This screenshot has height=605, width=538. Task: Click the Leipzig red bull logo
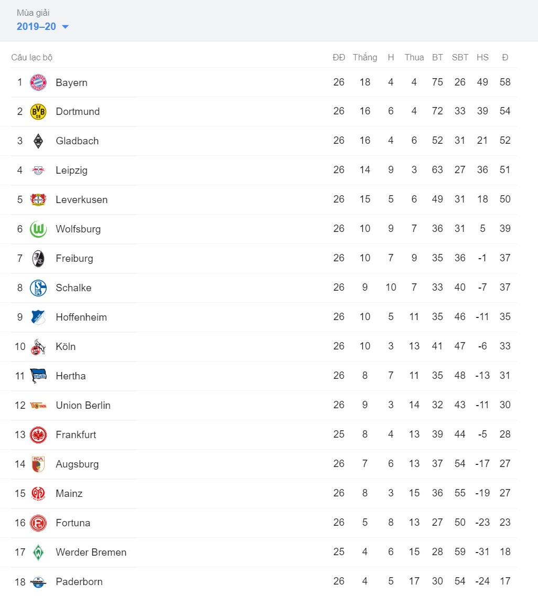coord(38,170)
